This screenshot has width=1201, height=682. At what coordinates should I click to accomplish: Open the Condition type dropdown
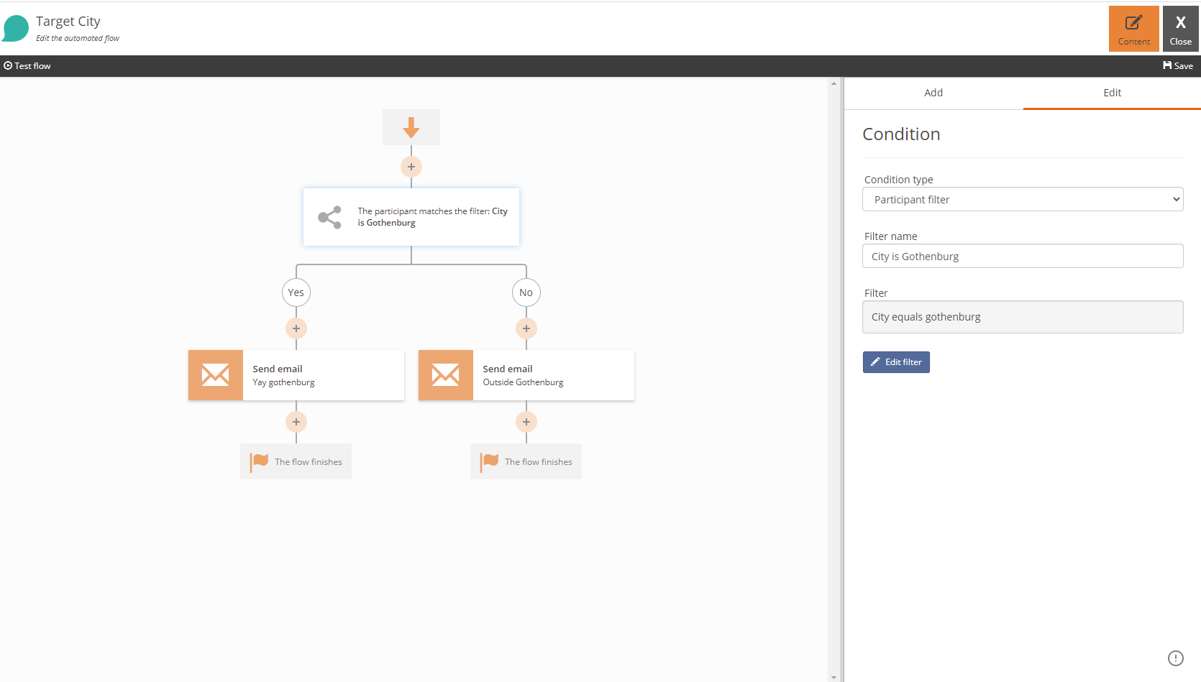coord(1022,199)
